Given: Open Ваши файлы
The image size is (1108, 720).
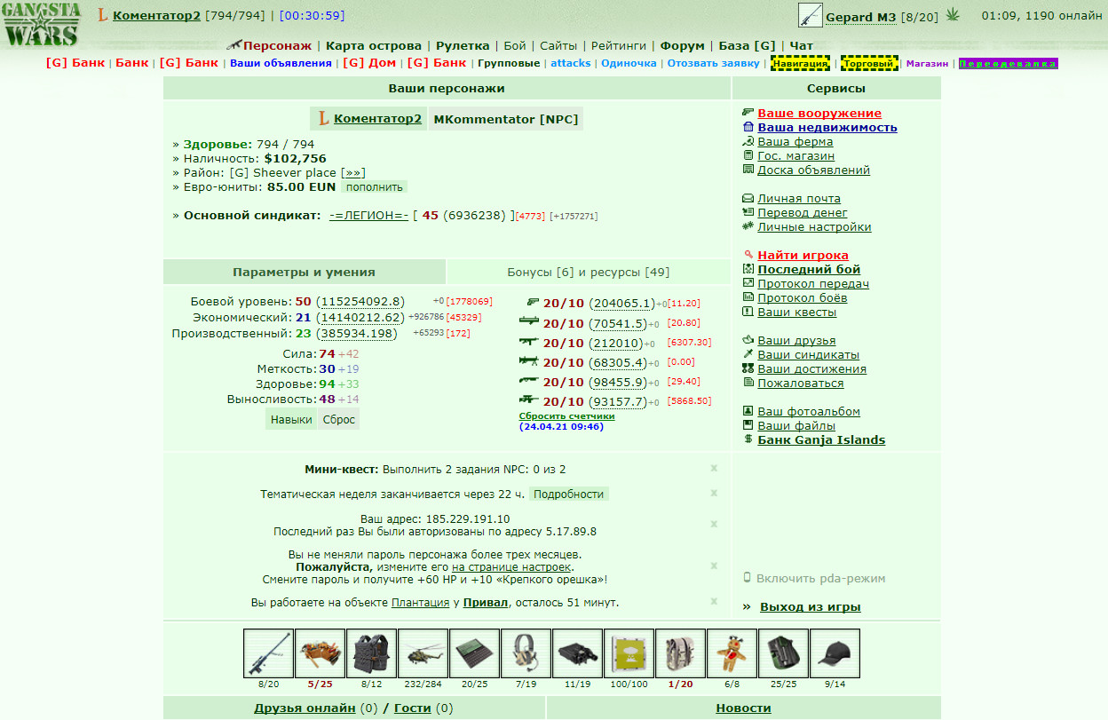Looking at the screenshot, I should 796,425.
